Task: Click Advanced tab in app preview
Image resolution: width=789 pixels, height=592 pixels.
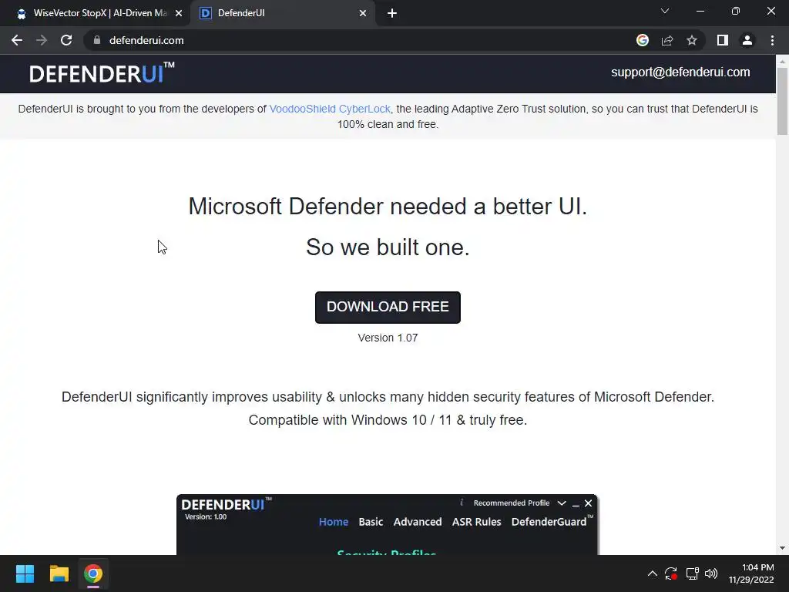Action: click(x=418, y=522)
